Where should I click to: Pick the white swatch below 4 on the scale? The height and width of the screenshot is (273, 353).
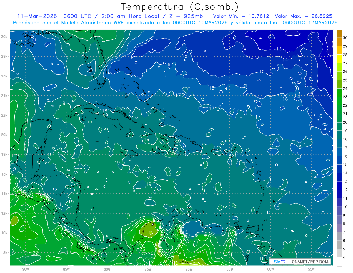pos(339,262)
